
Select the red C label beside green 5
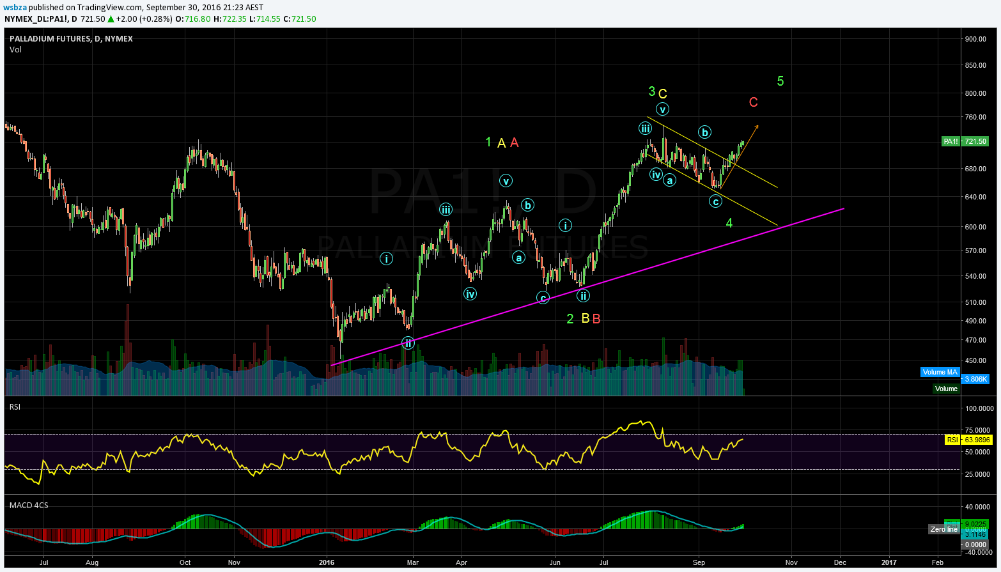pos(754,102)
